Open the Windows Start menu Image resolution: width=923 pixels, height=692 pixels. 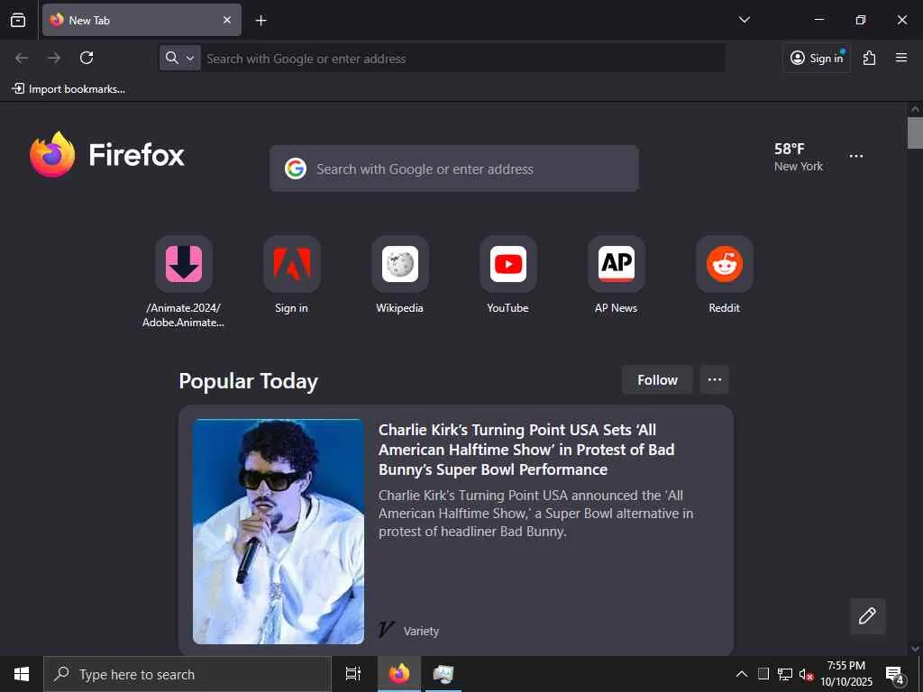(22, 674)
